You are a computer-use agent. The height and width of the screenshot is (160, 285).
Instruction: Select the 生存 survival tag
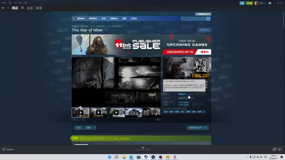point(166,112)
